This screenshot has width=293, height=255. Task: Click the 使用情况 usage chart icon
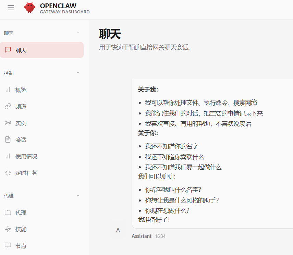8,156
